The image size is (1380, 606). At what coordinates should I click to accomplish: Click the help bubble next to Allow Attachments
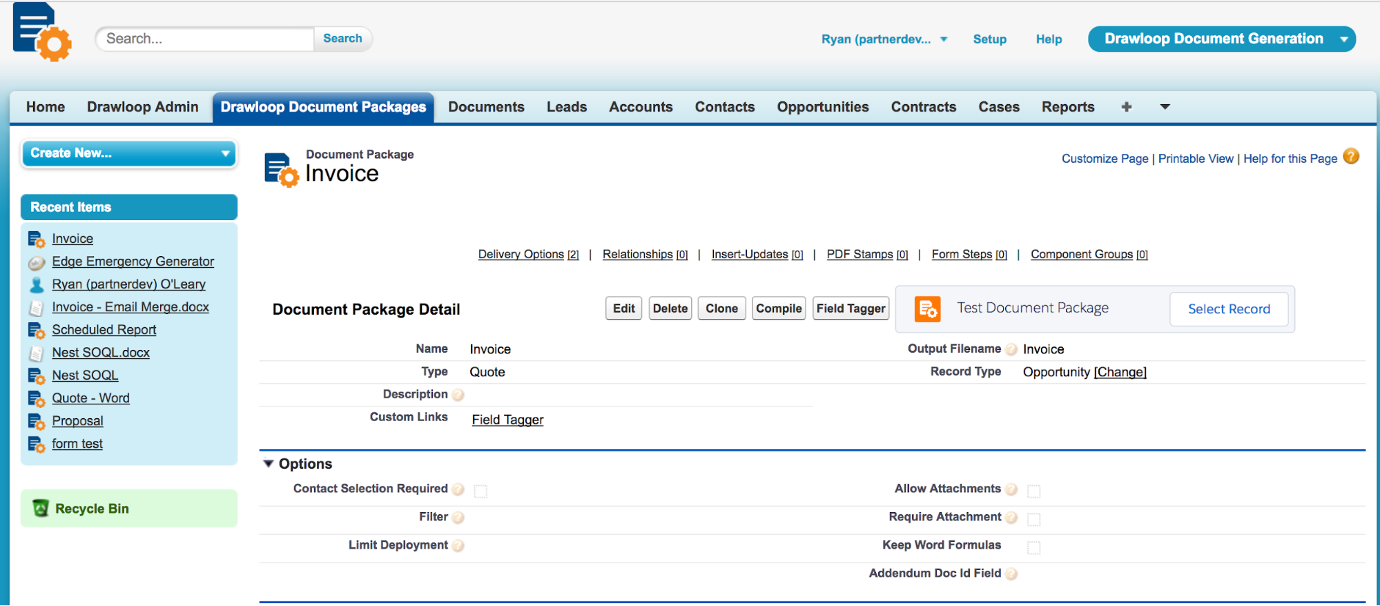click(x=1011, y=489)
